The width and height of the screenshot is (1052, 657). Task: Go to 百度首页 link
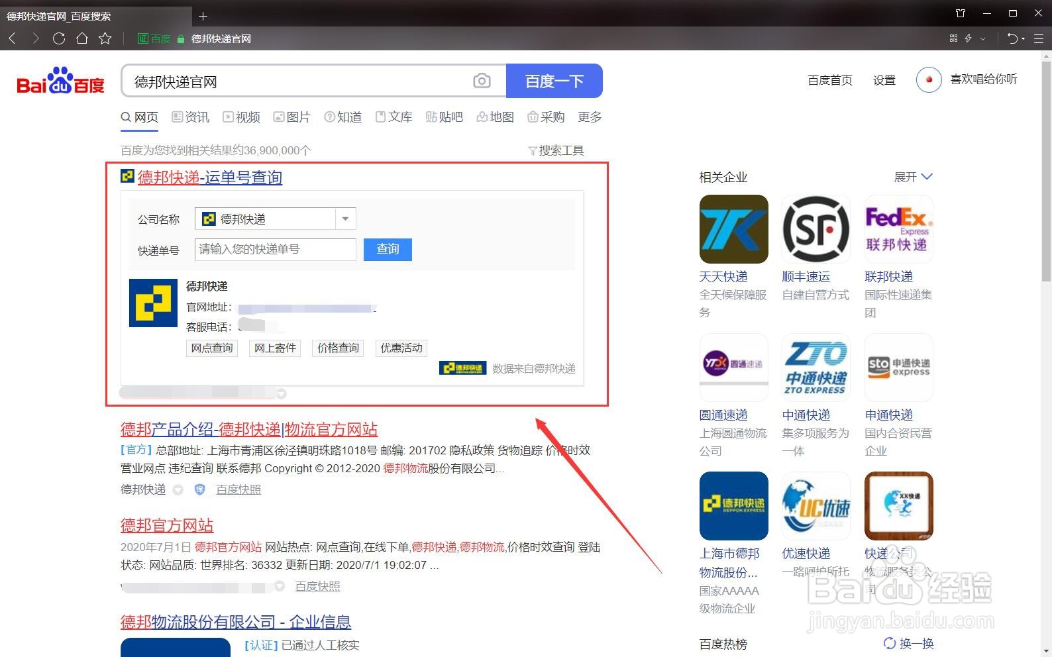(x=830, y=80)
